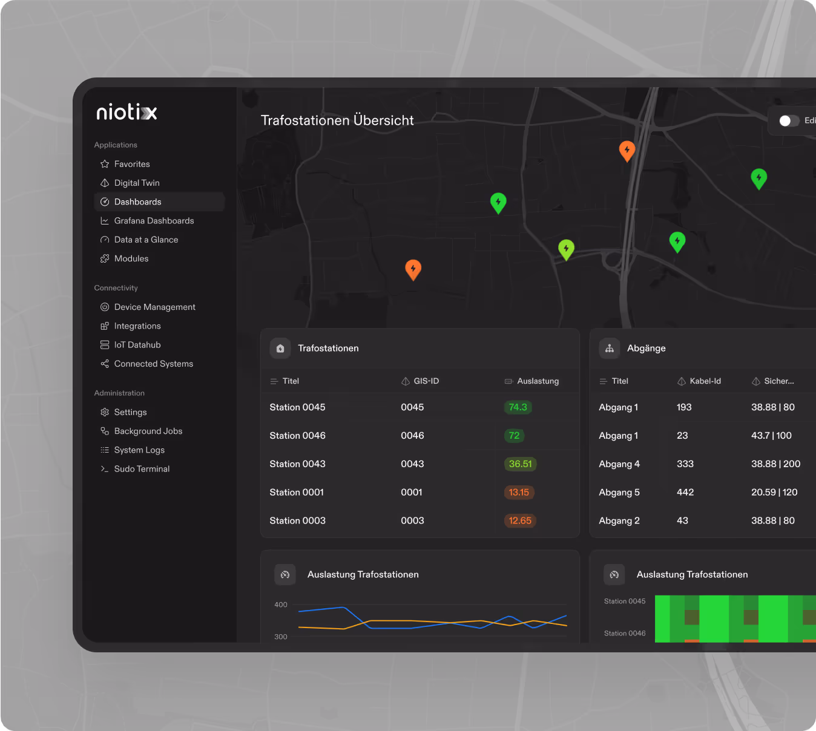This screenshot has width=816, height=731.
Task: Click the 13.15 Auslastung value
Action: 519,493
